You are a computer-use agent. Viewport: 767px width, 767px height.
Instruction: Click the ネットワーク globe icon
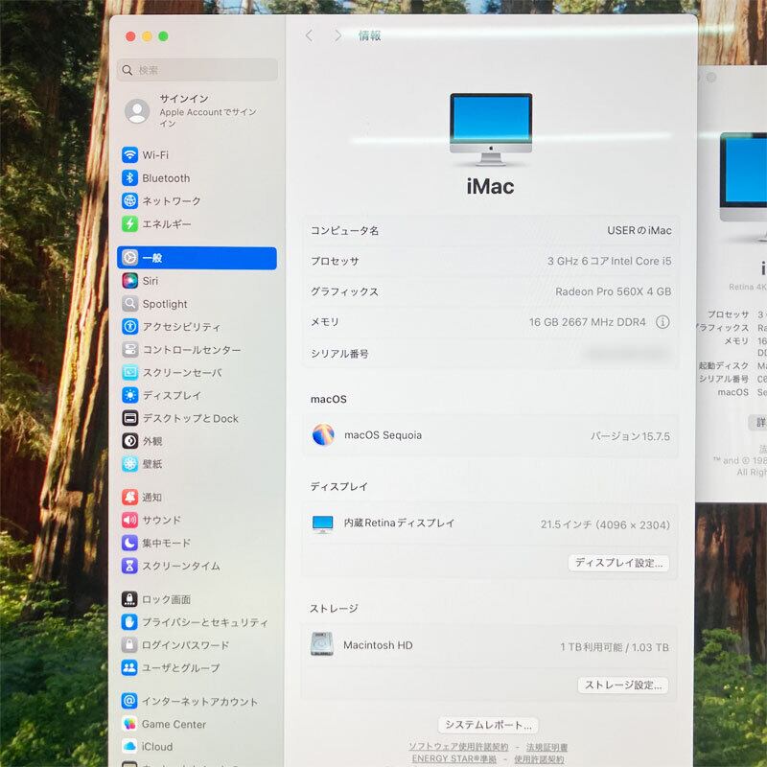tap(129, 200)
